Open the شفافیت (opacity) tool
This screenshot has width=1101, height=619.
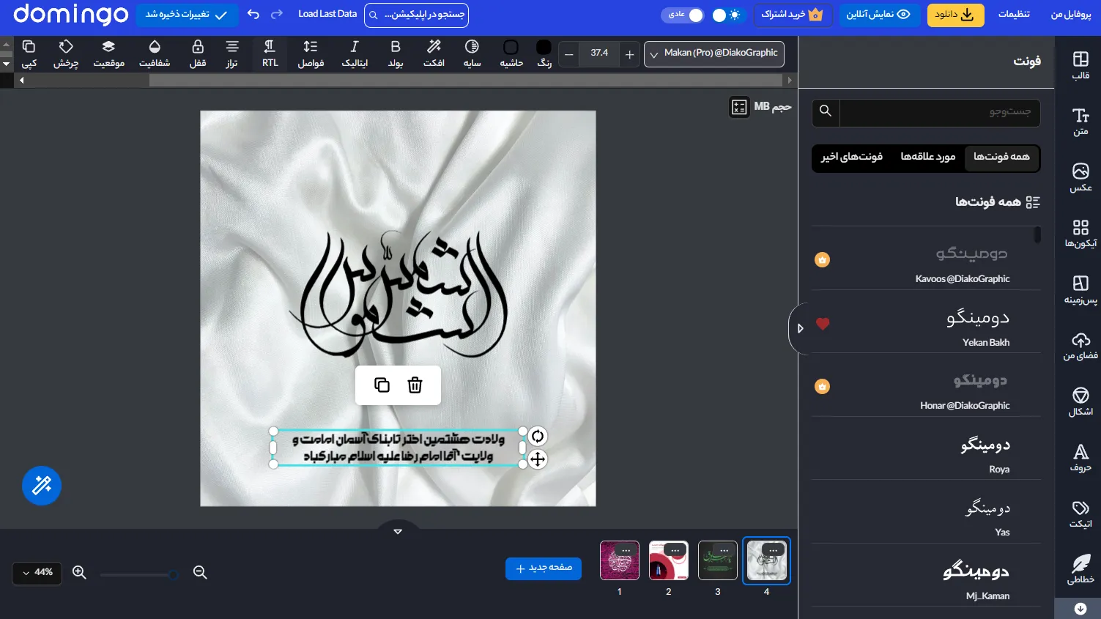pyautogui.click(x=155, y=53)
